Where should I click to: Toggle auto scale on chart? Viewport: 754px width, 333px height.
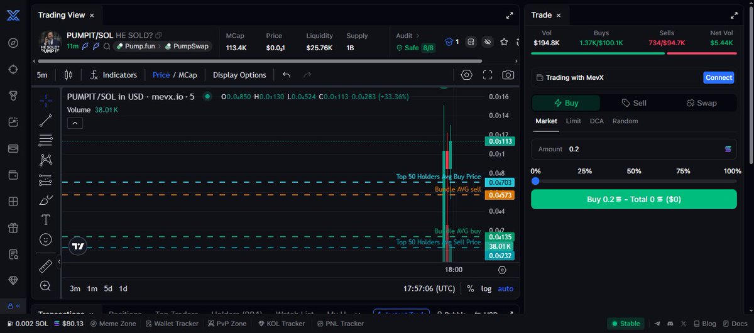(x=505, y=288)
